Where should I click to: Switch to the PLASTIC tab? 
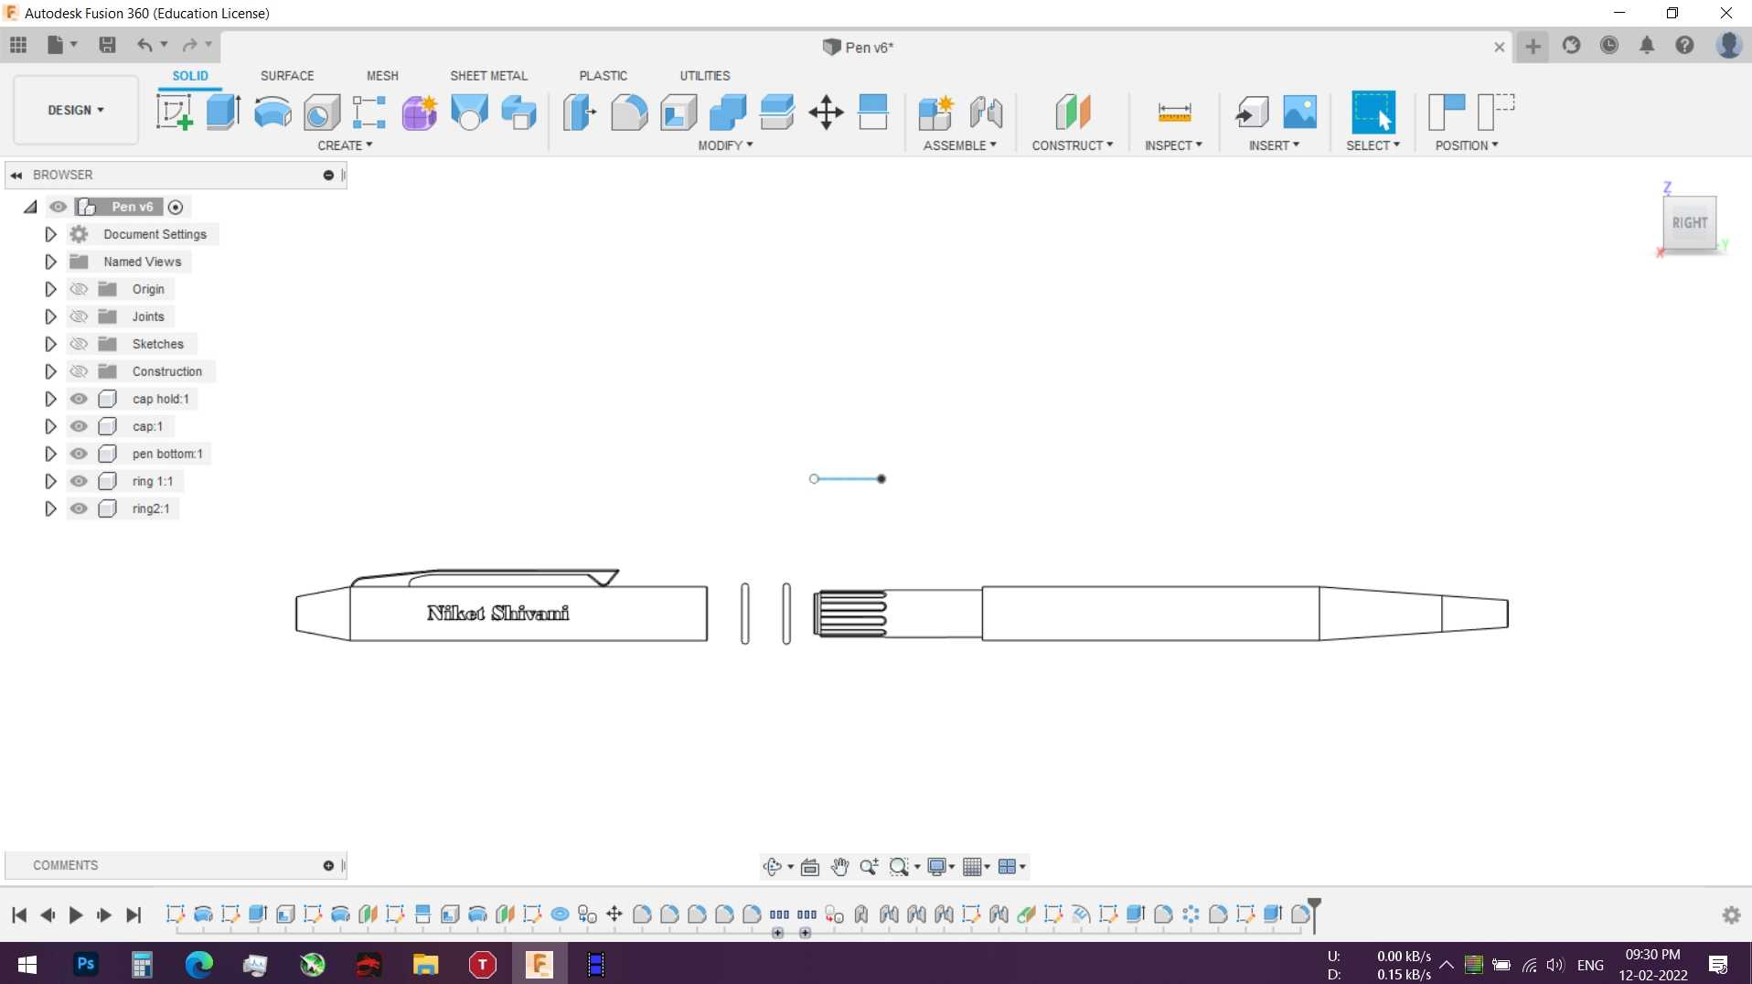pyautogui.click(x=603, y=76)
